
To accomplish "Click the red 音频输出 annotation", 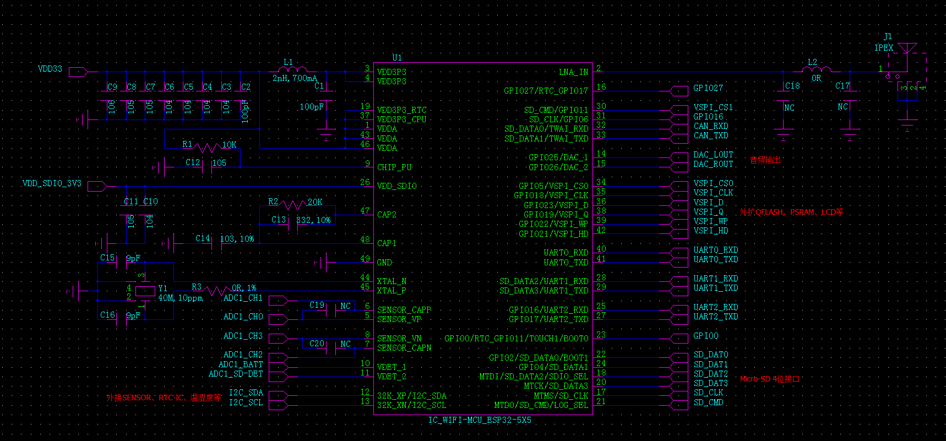I will click(765, 160).
